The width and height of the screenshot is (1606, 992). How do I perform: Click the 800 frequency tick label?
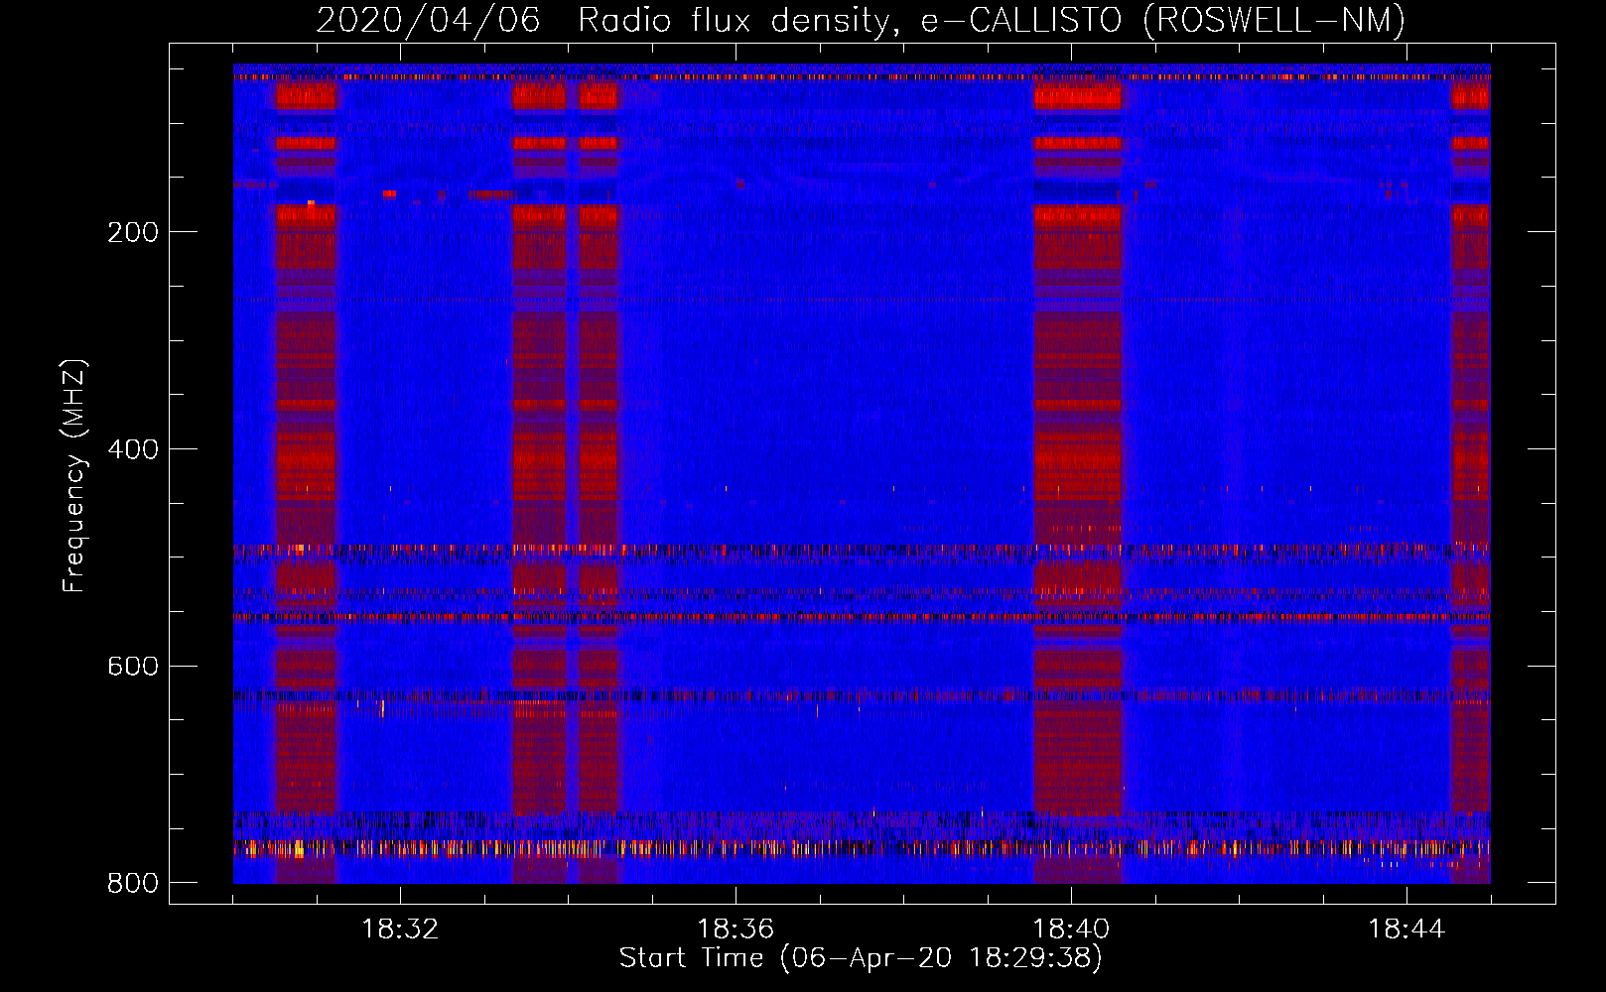(x=132, y=883)
